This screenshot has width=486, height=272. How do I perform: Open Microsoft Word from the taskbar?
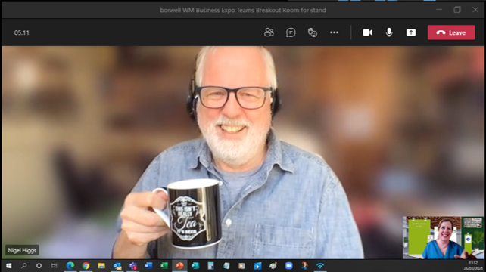click(148, 266)
